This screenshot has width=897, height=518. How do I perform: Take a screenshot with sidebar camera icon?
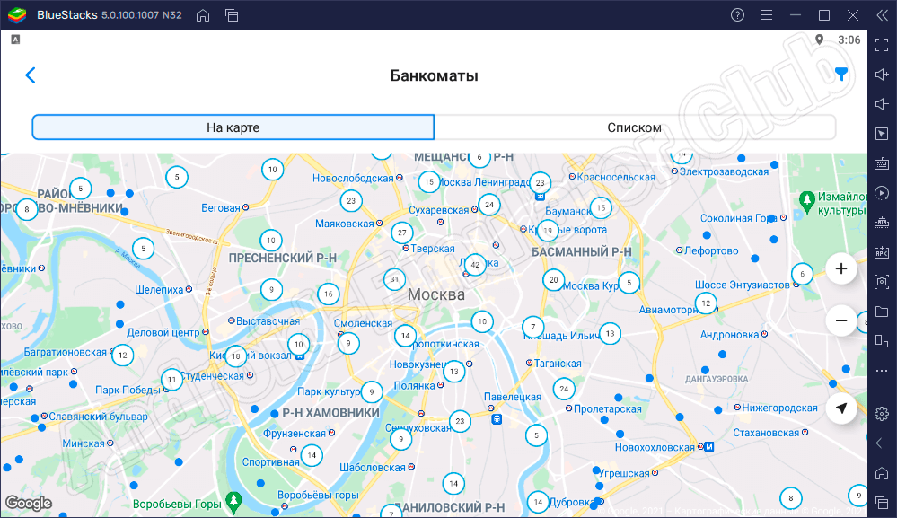point(882,281)
